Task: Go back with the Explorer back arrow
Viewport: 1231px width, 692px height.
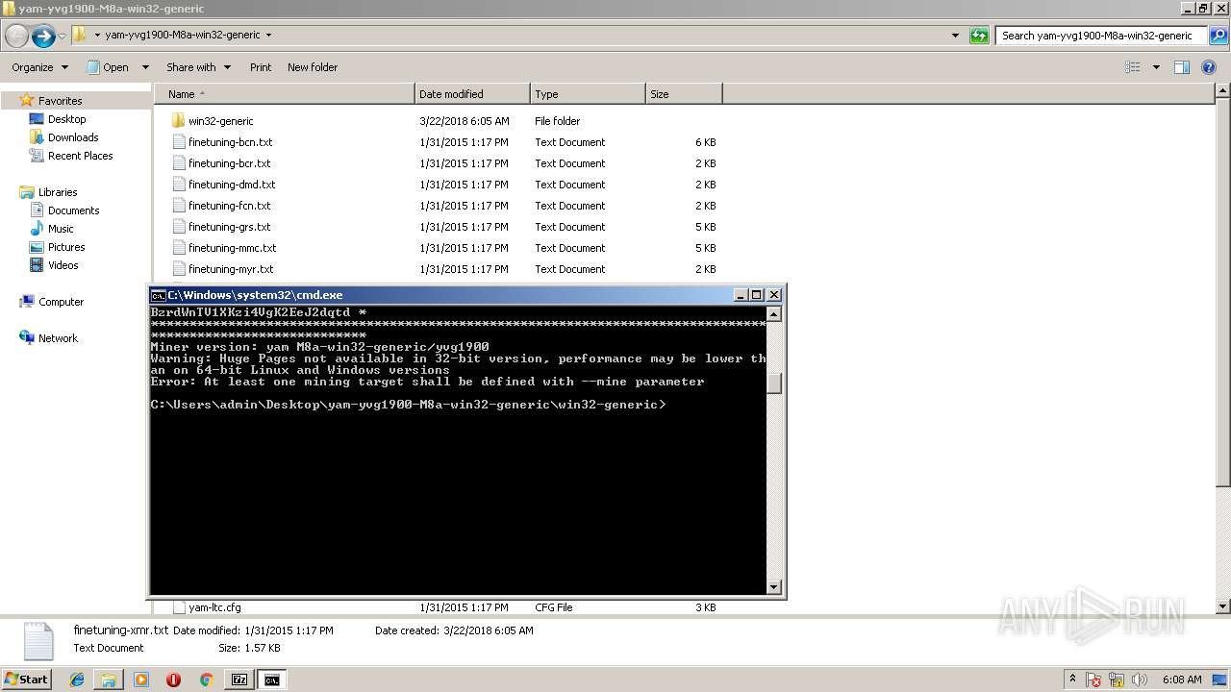Action: [16, 37]
